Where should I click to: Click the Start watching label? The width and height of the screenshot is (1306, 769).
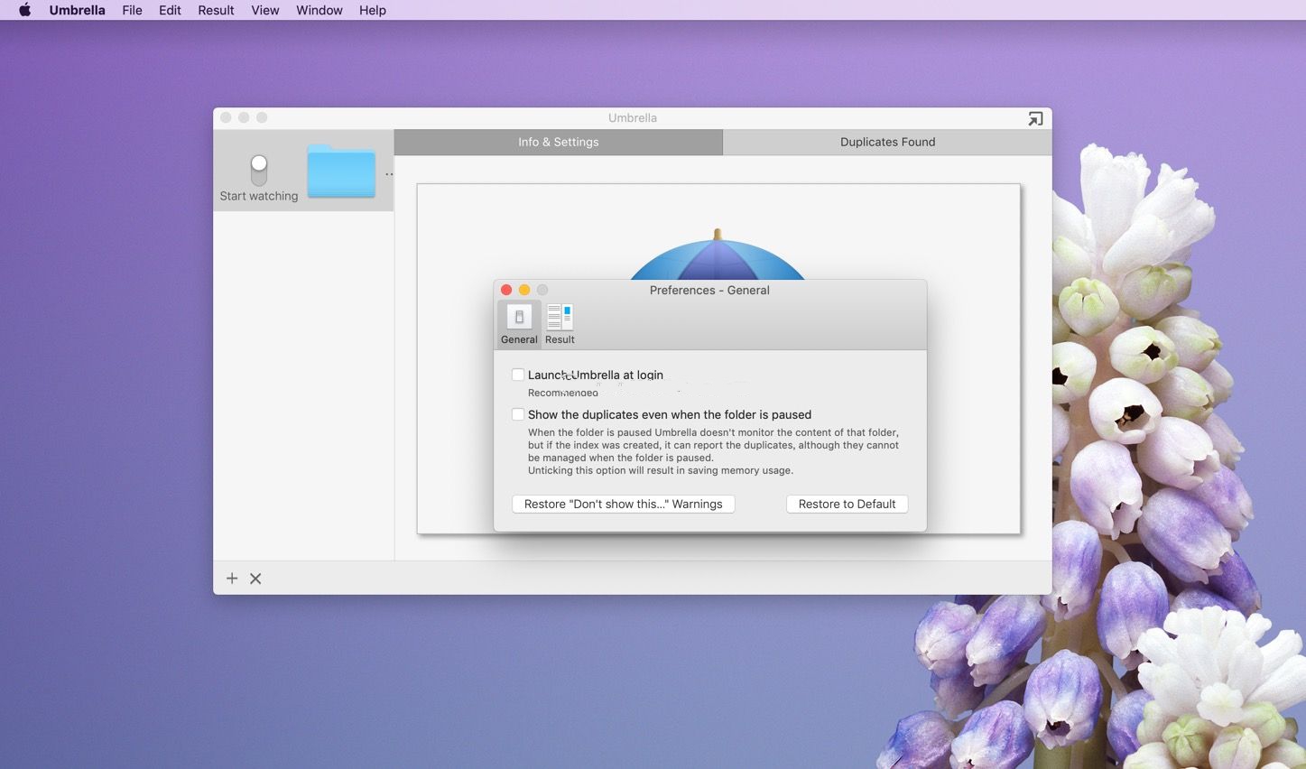[x=259, y=196]
